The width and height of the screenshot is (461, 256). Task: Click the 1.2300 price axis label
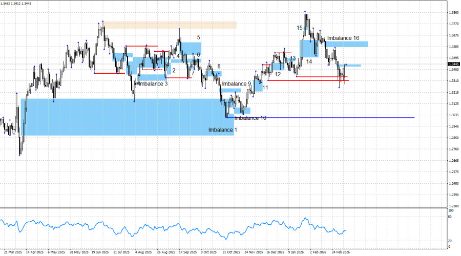(x=453, y=206)
